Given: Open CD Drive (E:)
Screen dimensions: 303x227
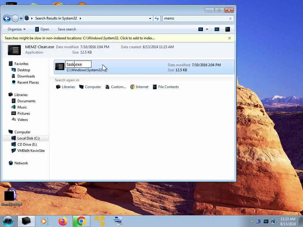Looking at the screenshot, I should (x=24, y=144).
